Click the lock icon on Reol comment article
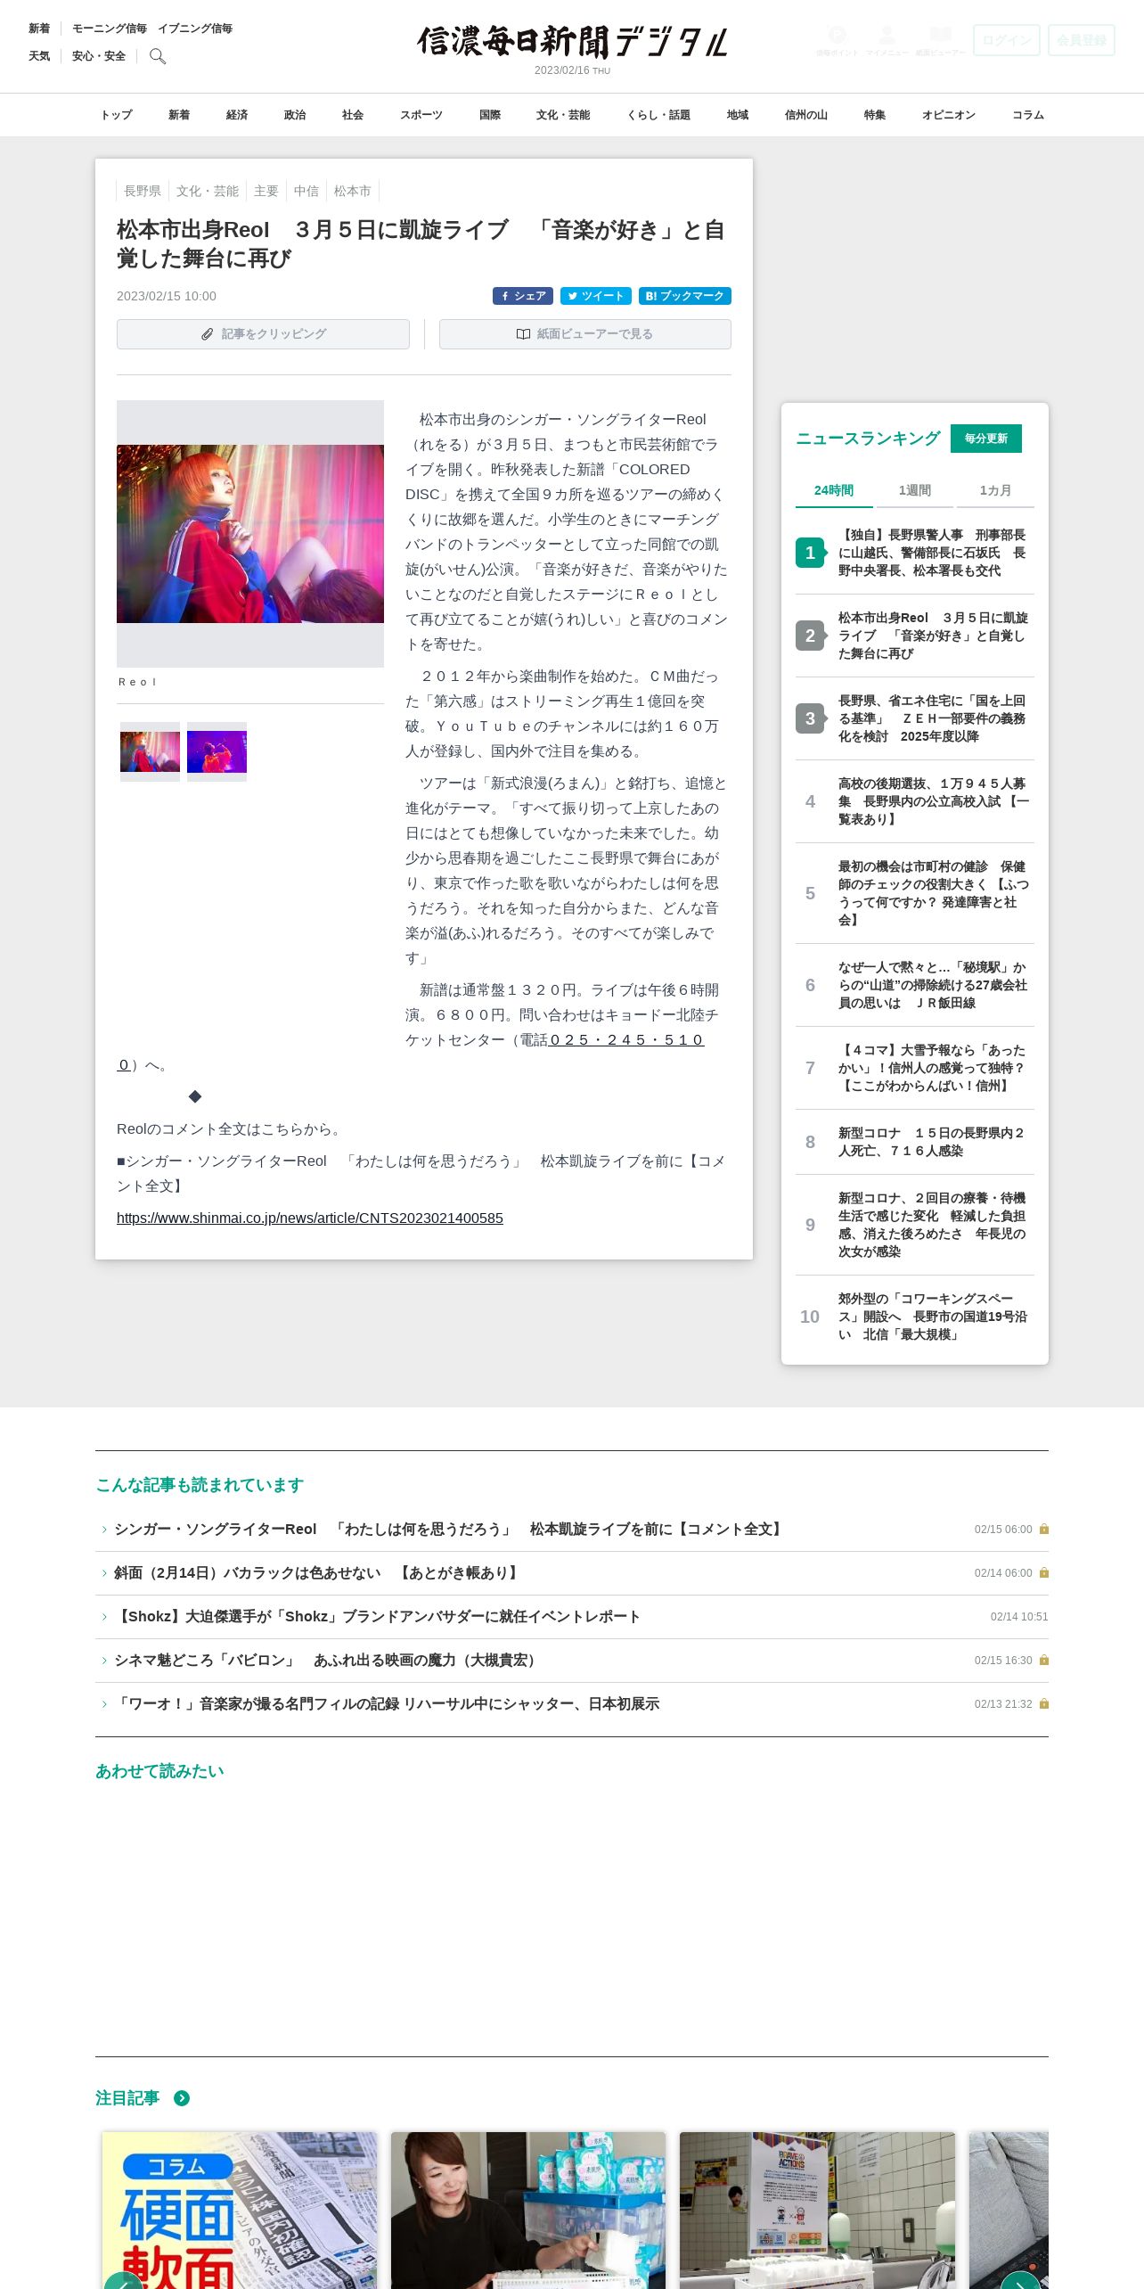Image resolution: width=1144 pixels, height=2289 pixels. (1044, 1530)
